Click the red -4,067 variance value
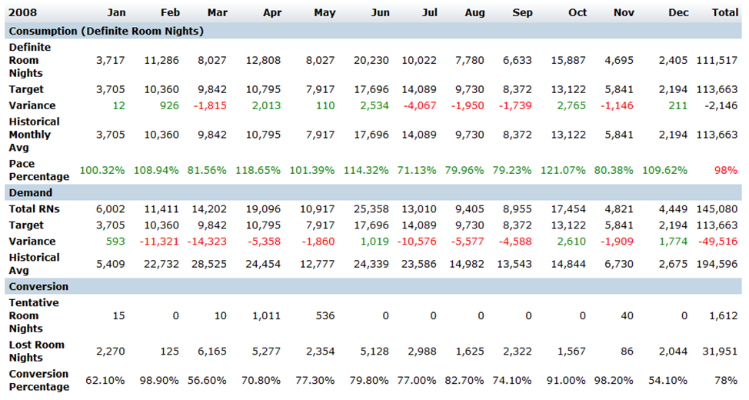The image size is (749, 400). pos(420,105)
